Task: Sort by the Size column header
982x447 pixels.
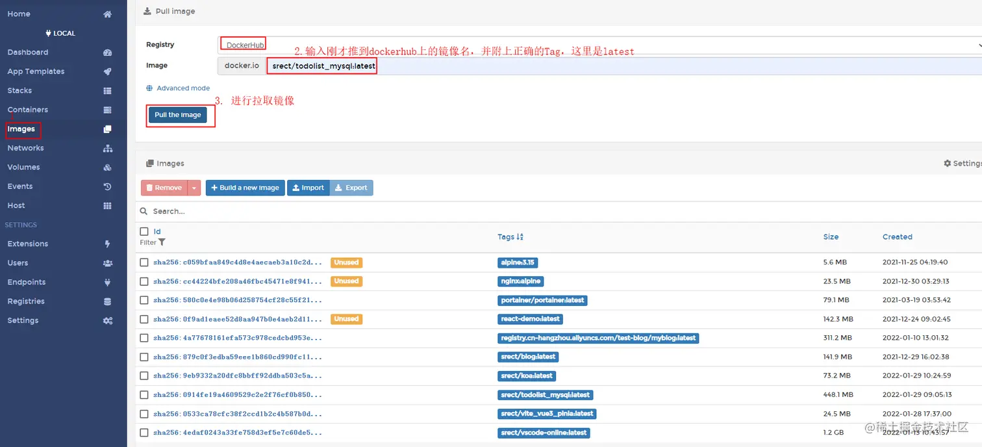Action: [x=831, y=237]
